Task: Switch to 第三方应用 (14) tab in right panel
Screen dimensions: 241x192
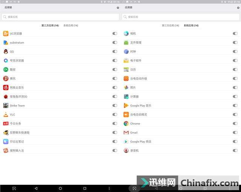Action: [170, 25]
